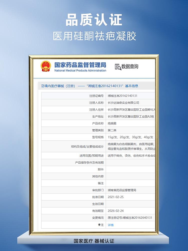The width and height of the screenshot is (188, 251).
Task: Click the 生效日期 row label
Action: point(98,204)
